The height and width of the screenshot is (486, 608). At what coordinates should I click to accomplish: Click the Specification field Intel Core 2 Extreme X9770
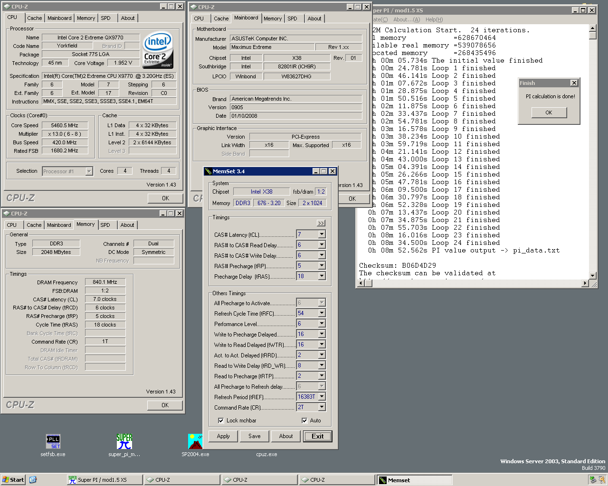[109, 76]
